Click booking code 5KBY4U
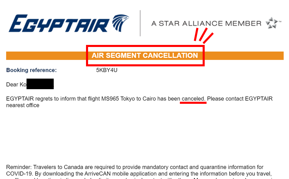 [x=107, y=70]
